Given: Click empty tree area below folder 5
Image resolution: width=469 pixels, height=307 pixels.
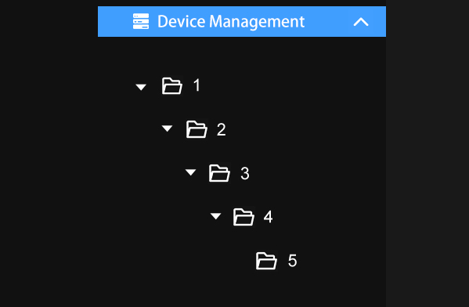Looking at the screenshot, I should (x=242, y=291).
